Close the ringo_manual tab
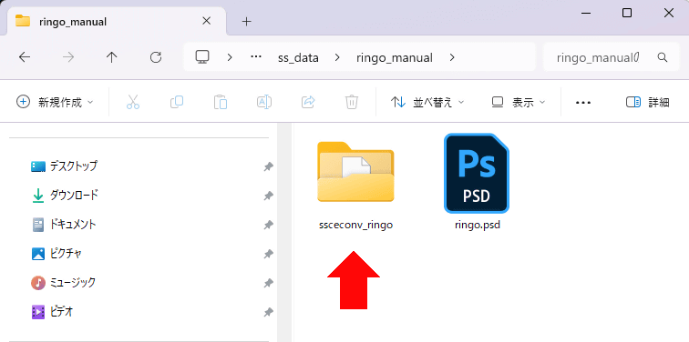Image resolution: width=689 pixels, height=342 pixels. [x=206, y=21]
